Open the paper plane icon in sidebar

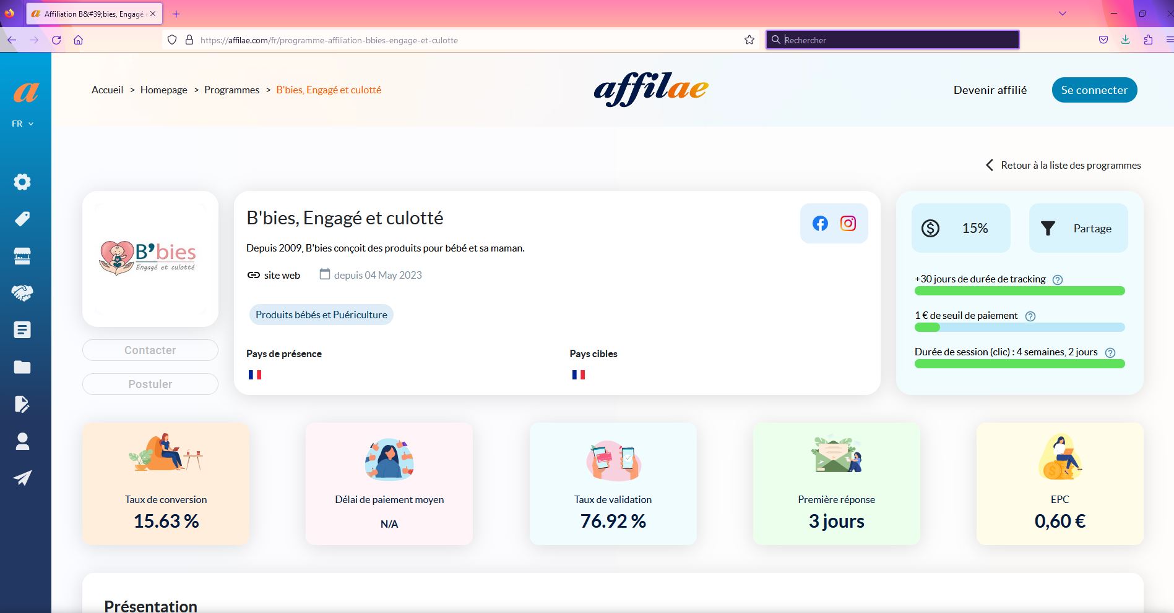tap(22, 478)
